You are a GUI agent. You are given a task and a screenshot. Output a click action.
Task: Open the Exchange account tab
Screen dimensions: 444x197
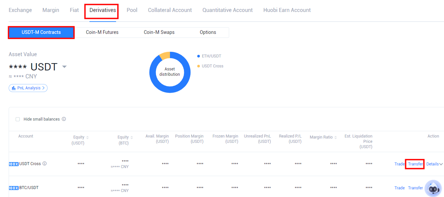20,10
